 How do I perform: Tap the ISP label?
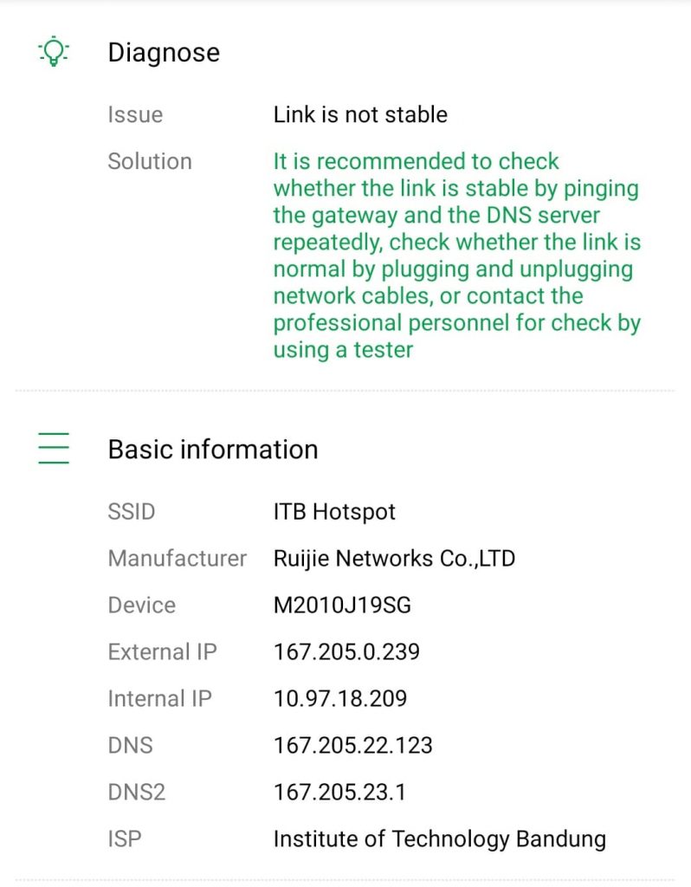tap(125, 838)
